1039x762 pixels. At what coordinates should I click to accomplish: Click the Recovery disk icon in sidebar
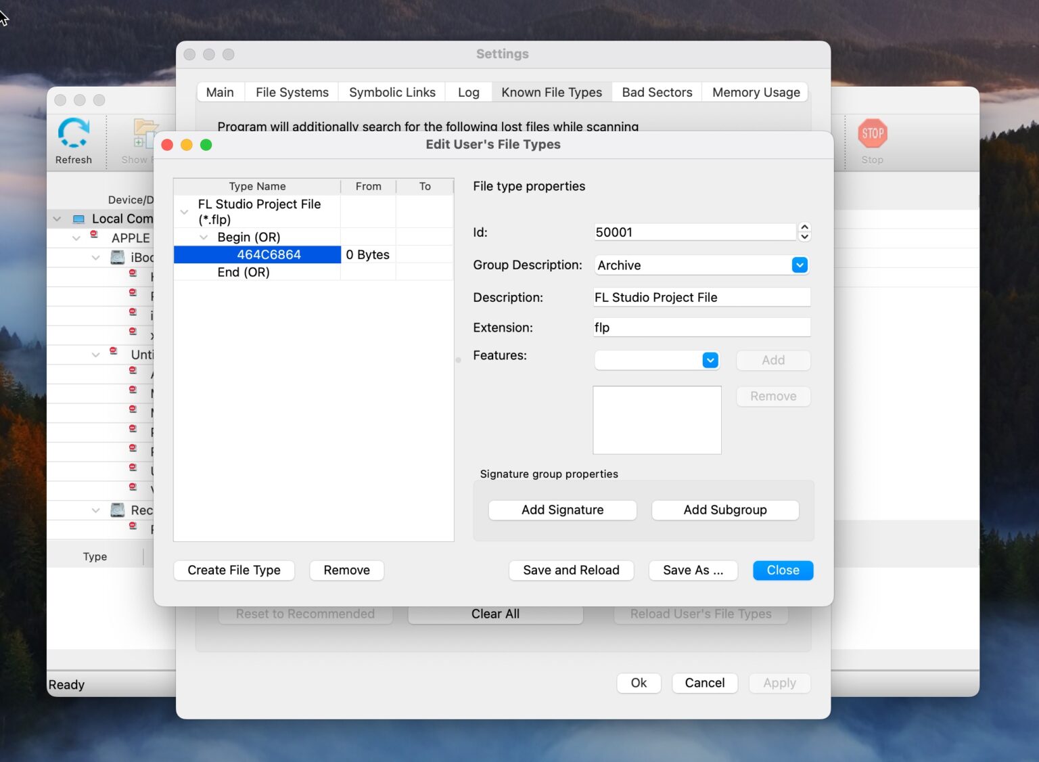tap(118, 510)
